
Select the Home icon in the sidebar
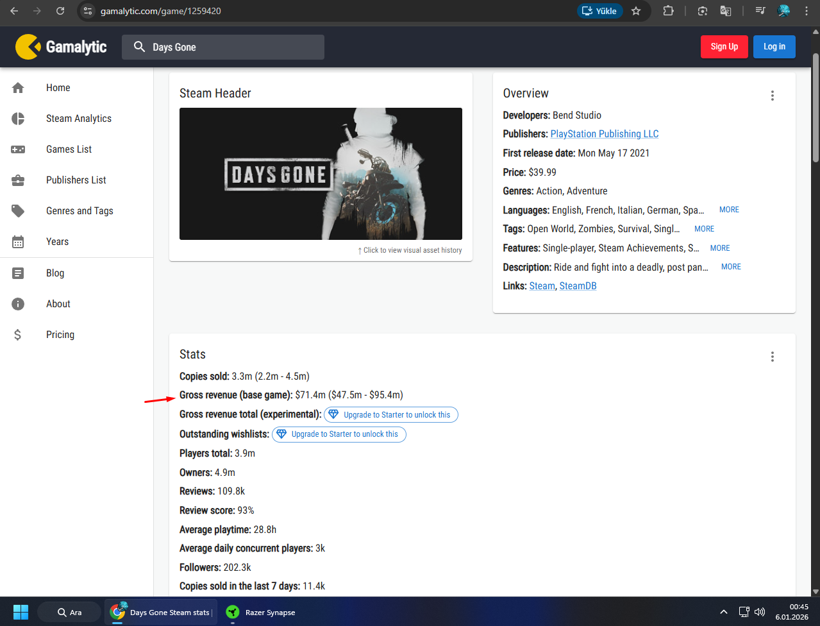(18, 87)
